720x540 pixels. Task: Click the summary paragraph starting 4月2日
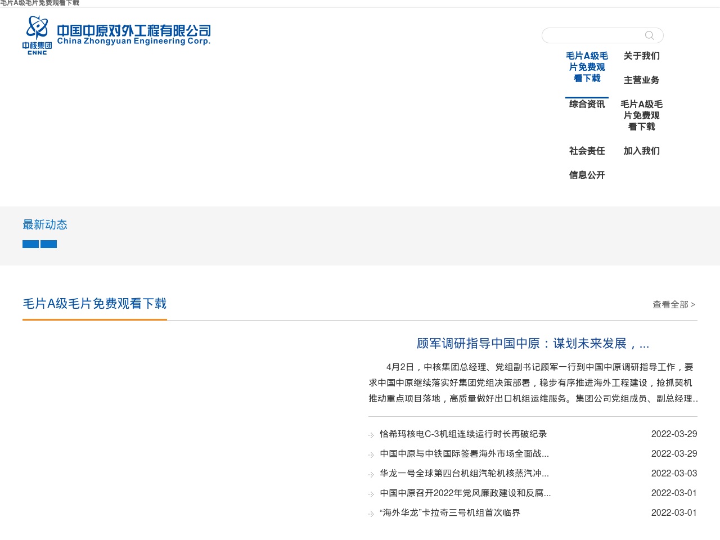tap(533, 382)
